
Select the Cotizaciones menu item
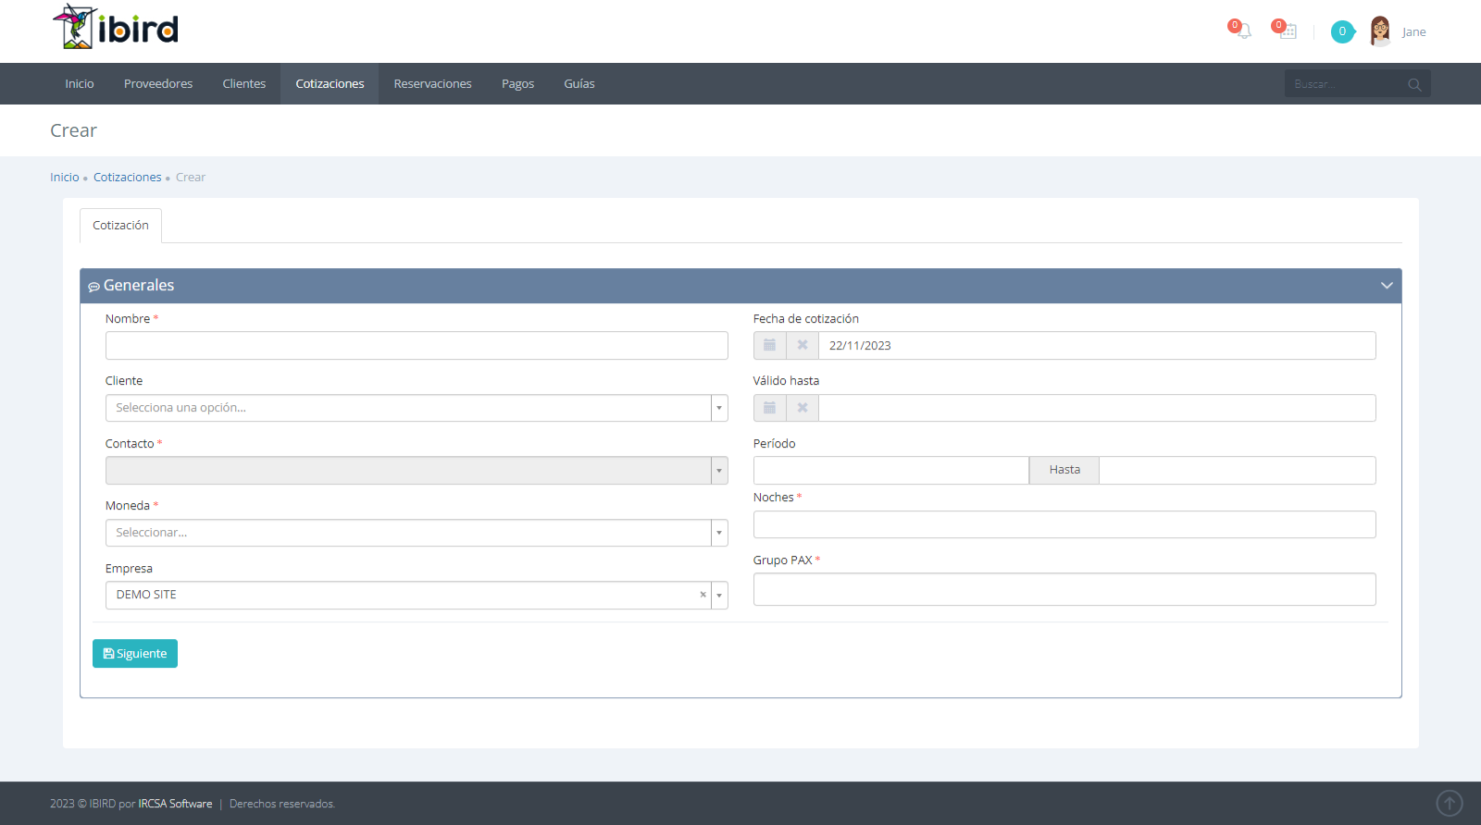point(330,84)
